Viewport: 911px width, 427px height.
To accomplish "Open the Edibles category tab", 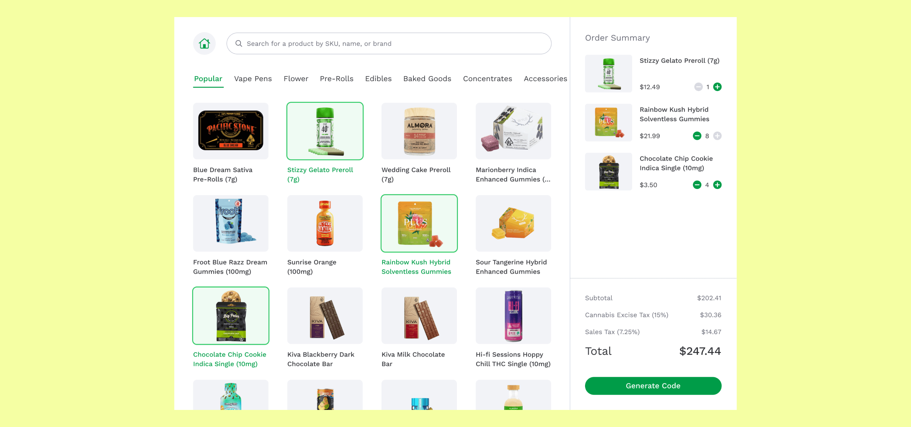I will (x=378, y=79).
